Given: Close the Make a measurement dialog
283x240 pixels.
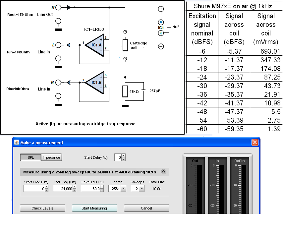Looking at the screenshot, I should pos(255,143).
